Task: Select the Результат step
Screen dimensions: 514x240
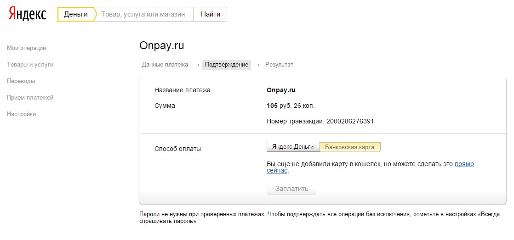Action: [x=279, y=65]
